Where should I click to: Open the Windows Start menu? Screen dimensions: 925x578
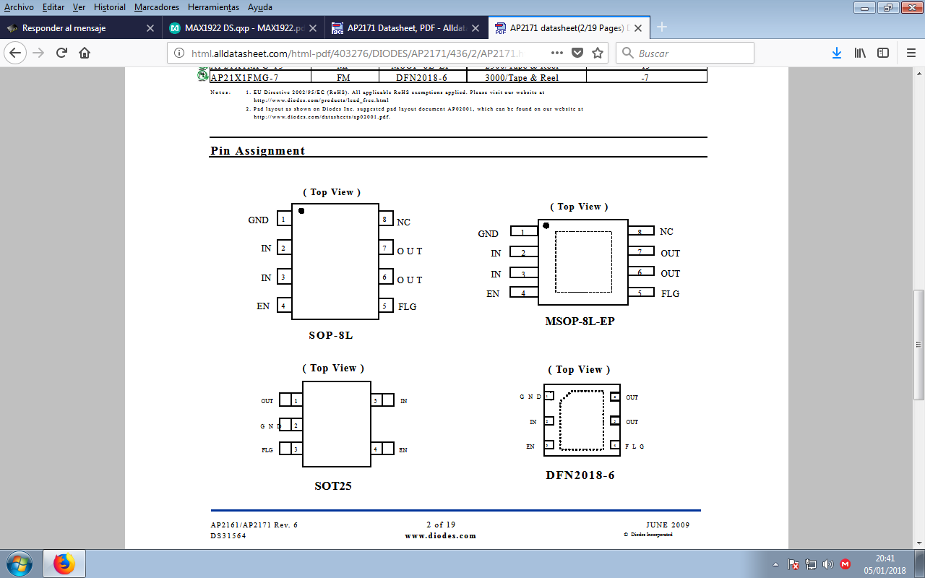click(18, 564)
